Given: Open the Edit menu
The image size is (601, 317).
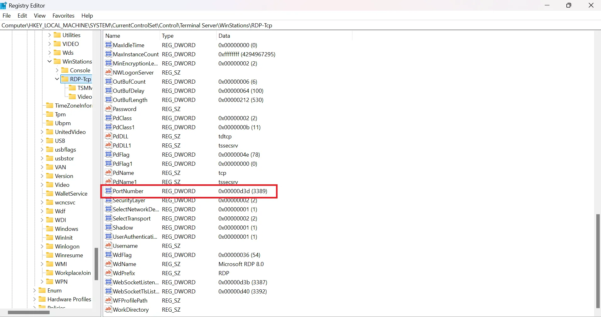Looking at the screenshot, I should [22, 16].
